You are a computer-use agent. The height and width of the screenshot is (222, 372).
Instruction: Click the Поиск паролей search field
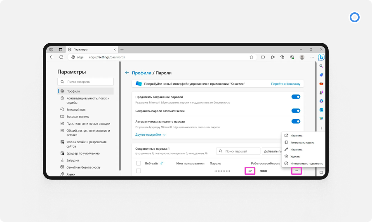(x=239, y=151)
